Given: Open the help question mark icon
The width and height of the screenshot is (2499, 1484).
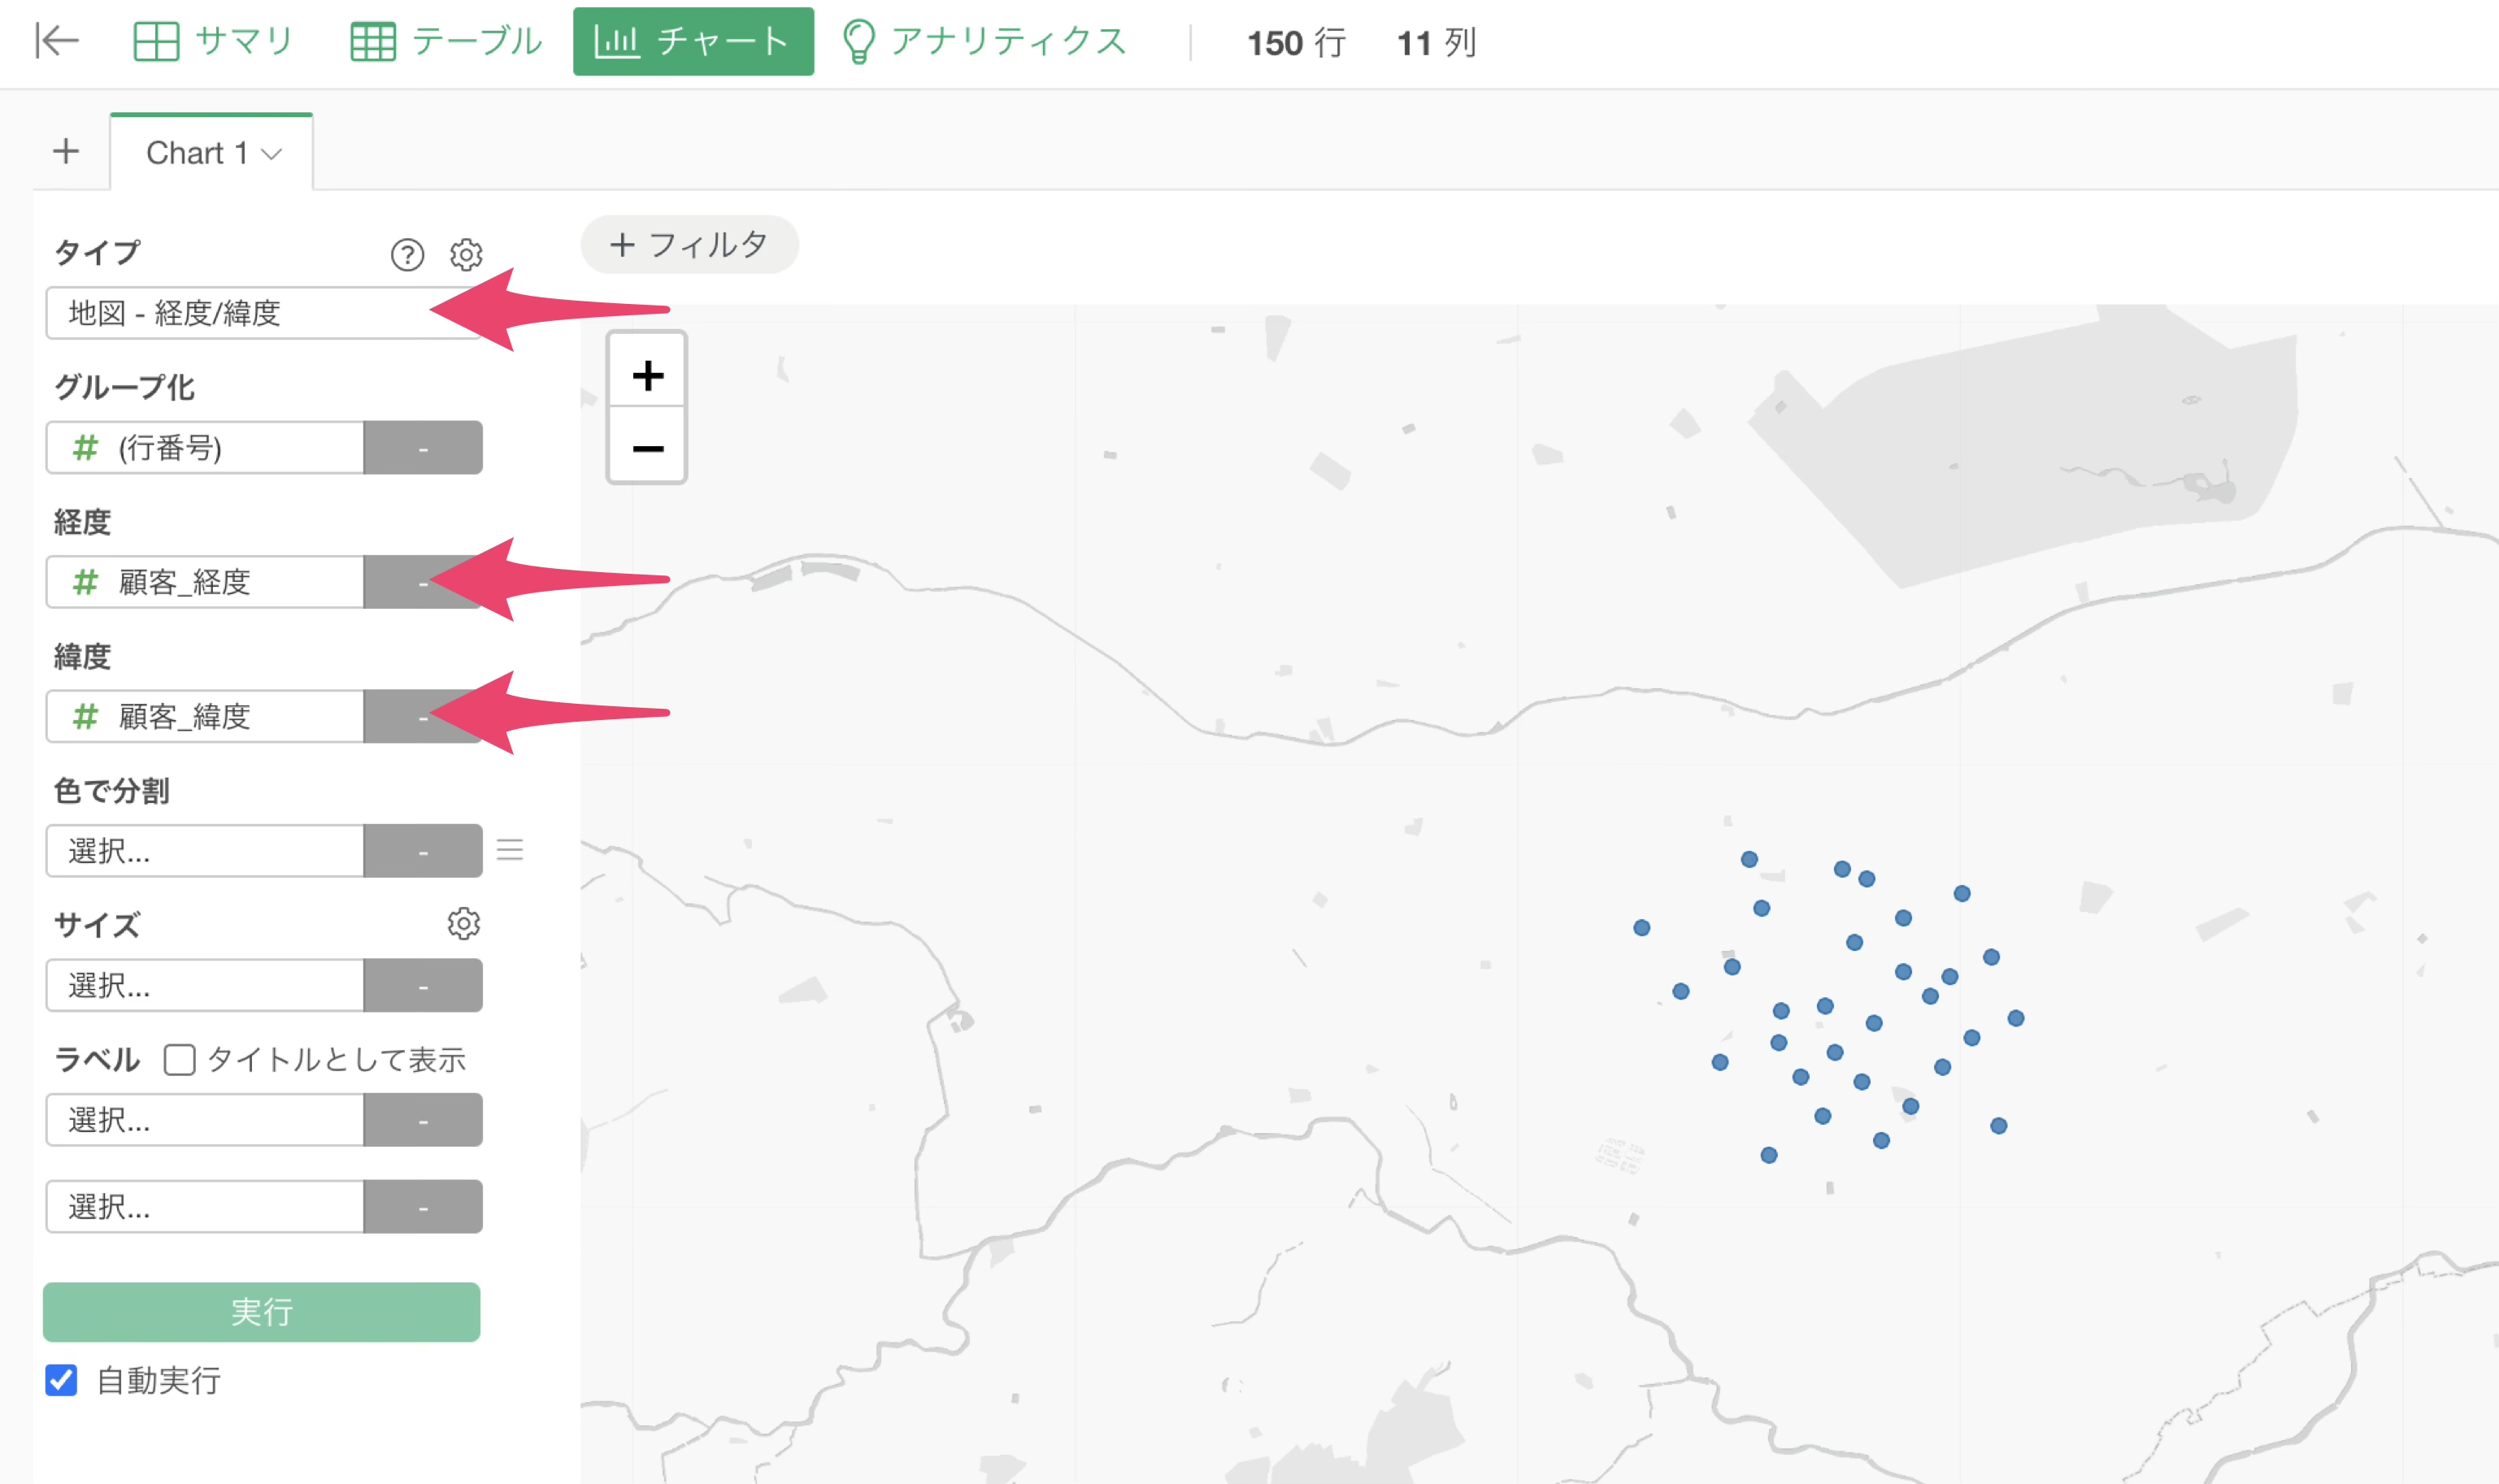Looking at the screenshot, I should click(x=407, y=255).
